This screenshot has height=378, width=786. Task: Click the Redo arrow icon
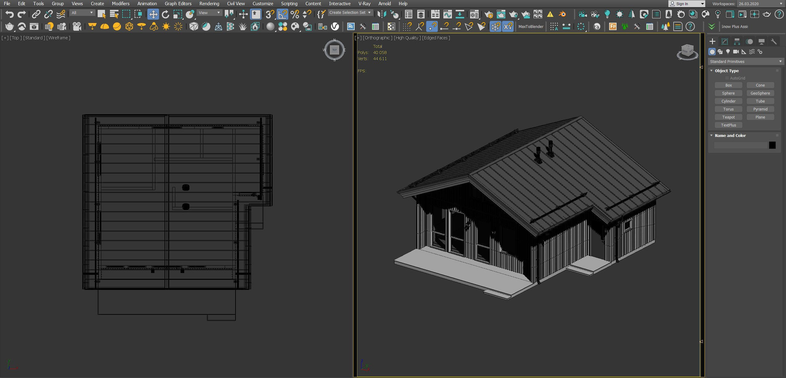coord(21,14)
